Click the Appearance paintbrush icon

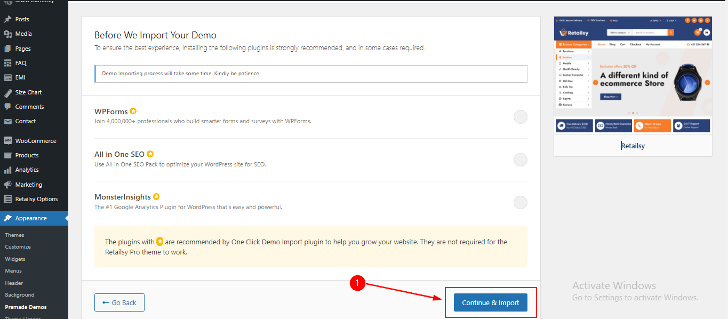[x=7, y=218]
